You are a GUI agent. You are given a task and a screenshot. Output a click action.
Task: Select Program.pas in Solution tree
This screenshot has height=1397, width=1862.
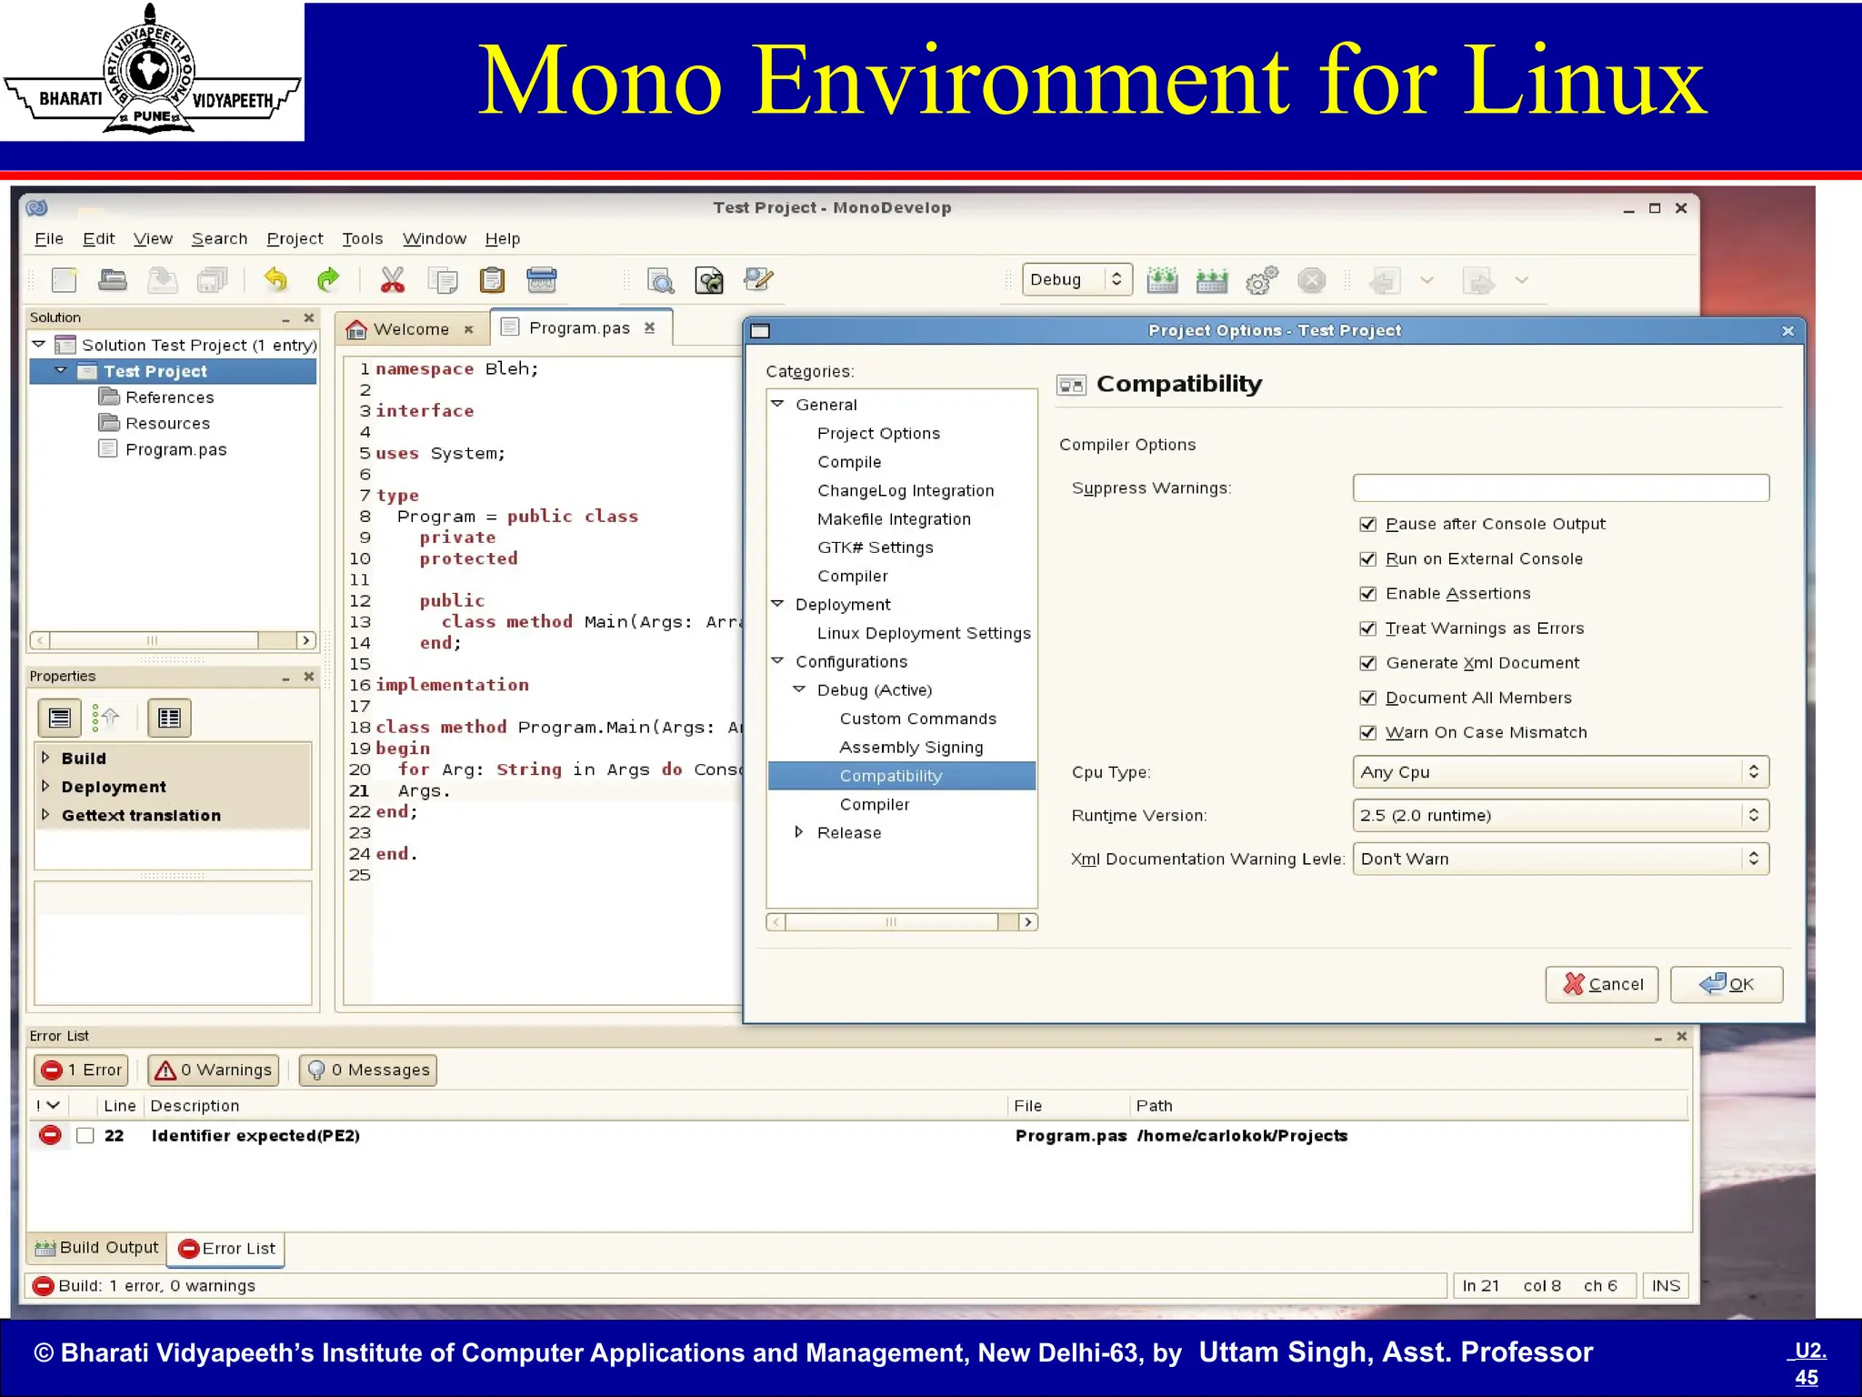click(175, 449)
